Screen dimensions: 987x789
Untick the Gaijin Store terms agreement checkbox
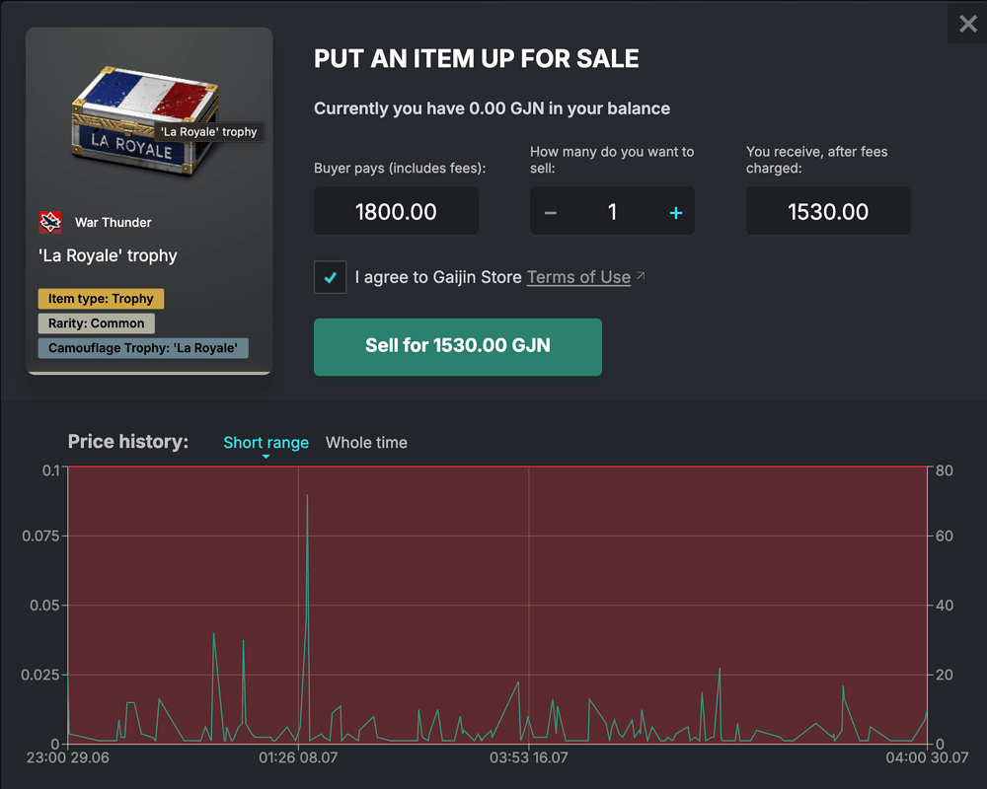point(331,277)
